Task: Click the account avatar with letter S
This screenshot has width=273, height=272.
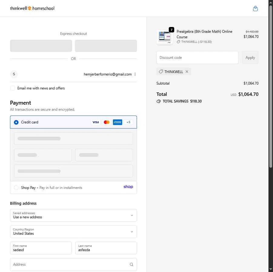Action: (14, 74)
